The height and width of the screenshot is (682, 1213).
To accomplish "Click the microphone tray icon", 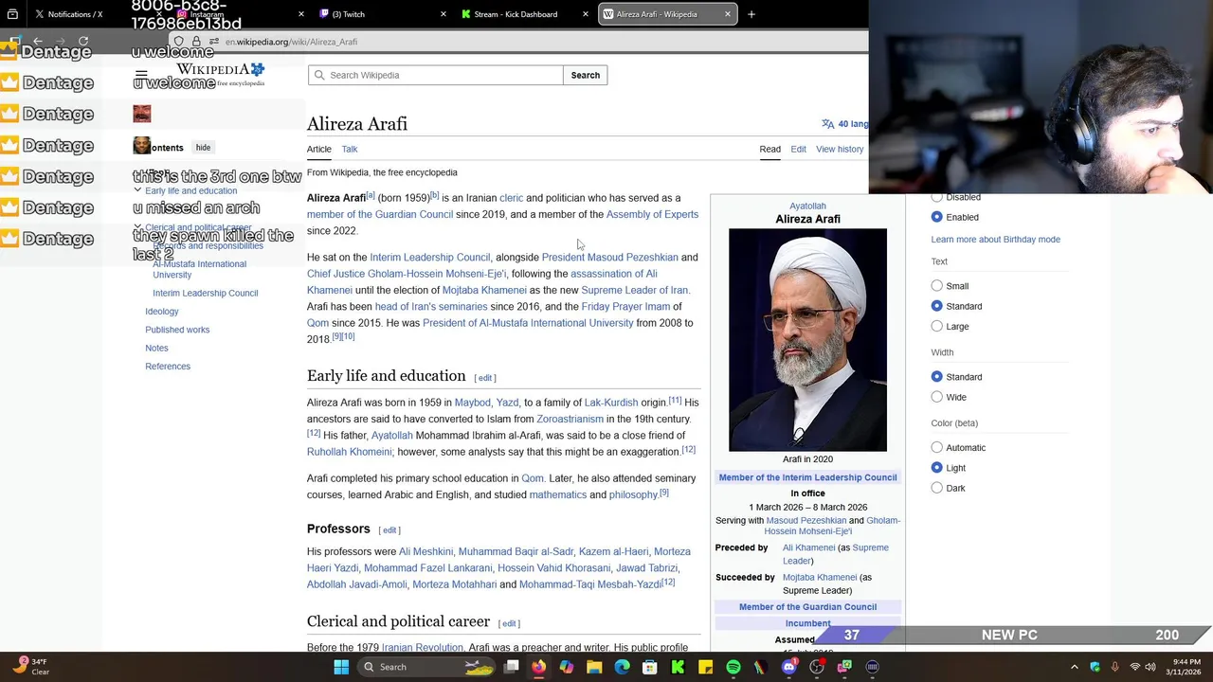I will (1115, 667).
